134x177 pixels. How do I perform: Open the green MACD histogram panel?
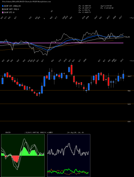(23, 156)
